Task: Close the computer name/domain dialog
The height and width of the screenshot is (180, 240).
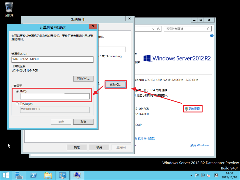Action: [93, 26]
